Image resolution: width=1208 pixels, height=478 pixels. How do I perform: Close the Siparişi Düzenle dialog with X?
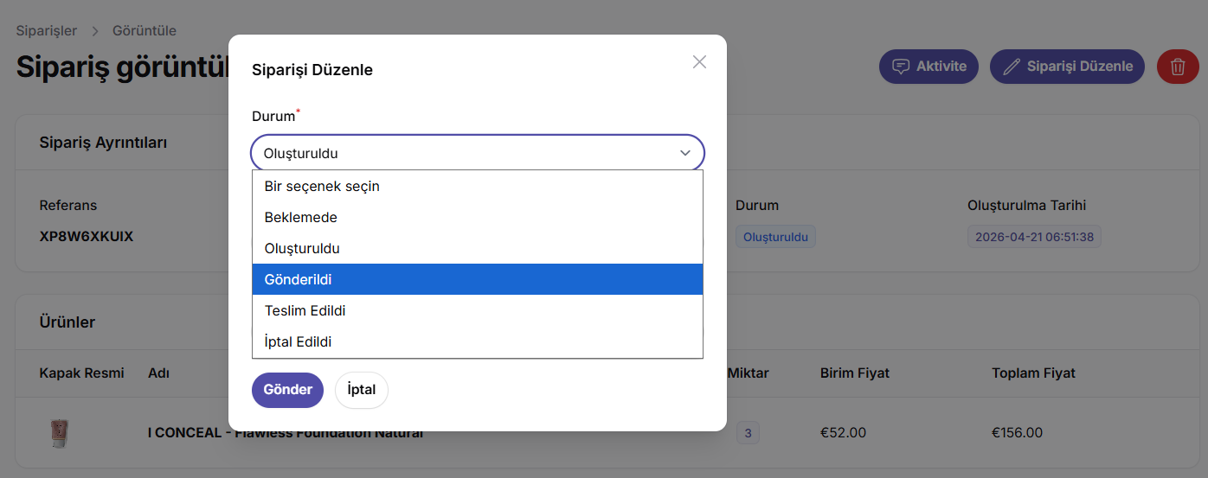[x=699, y=61]
